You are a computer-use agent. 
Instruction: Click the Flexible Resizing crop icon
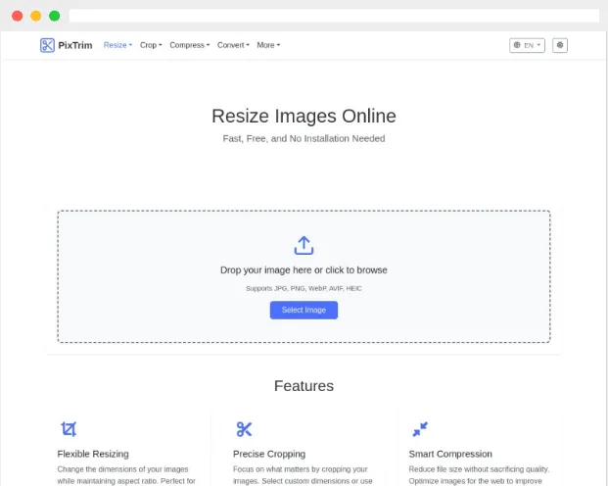point(69,429)
